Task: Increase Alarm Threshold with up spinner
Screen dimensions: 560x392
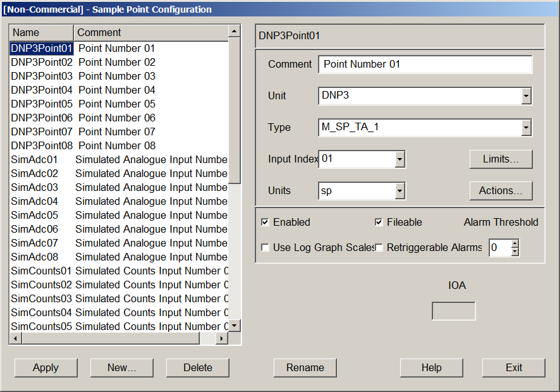Action: click(x=514, y=243)
